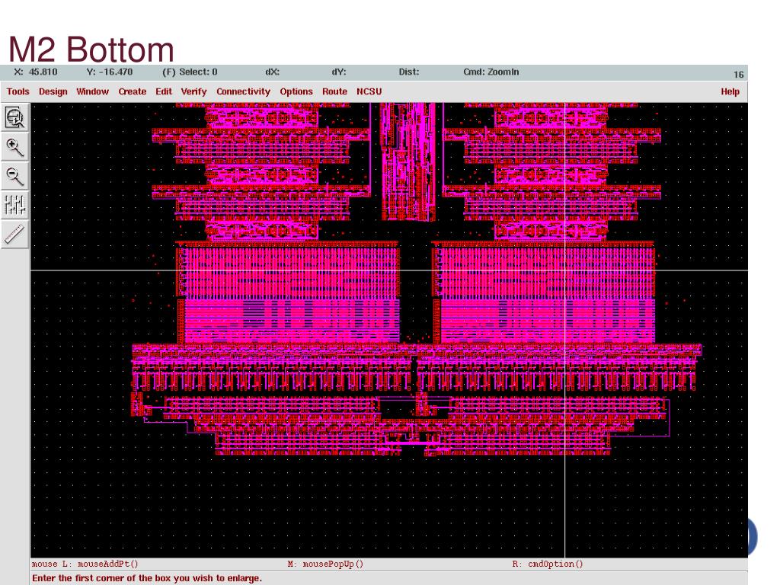Open the NCSU menu

pos(369,91)
